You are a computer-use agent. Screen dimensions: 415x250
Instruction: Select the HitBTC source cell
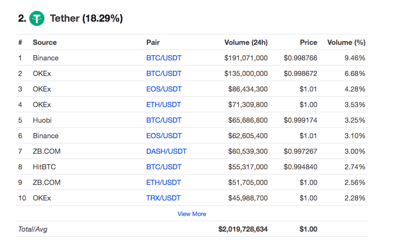[44, 167]
